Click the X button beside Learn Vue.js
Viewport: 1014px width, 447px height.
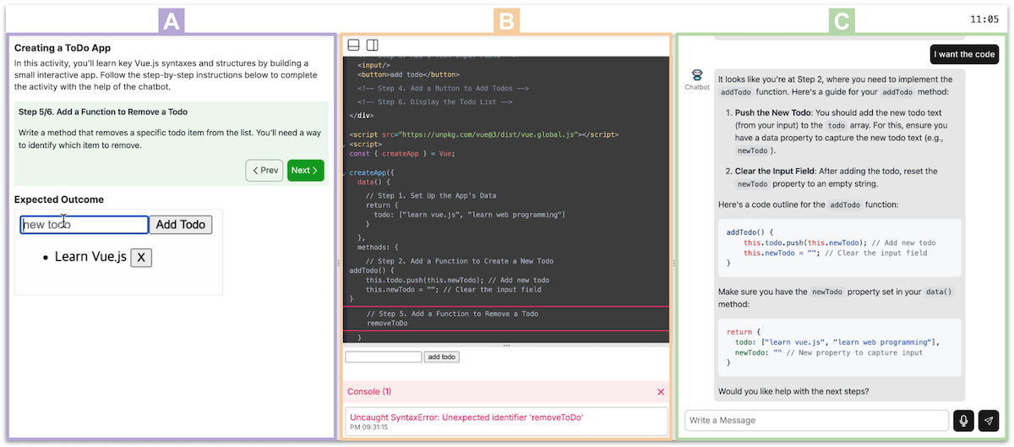point(141,257)
